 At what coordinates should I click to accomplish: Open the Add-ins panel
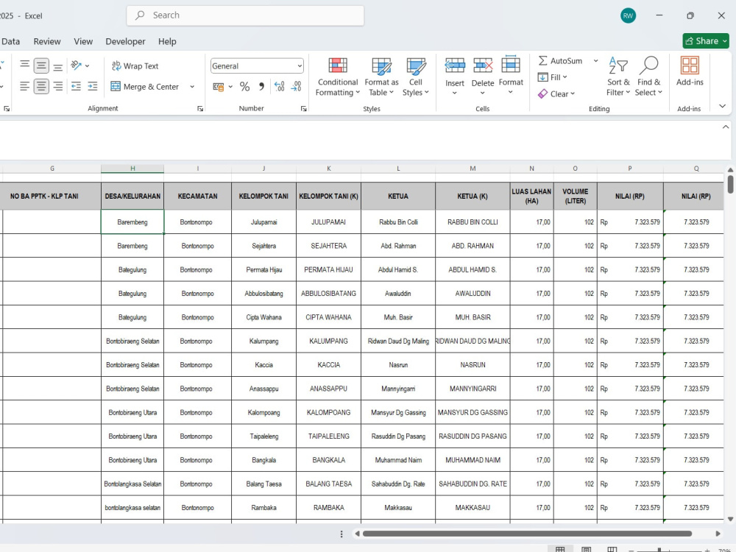690,71
